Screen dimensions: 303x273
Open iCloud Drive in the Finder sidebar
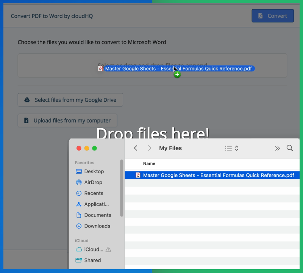pyautogui.click(x=89, y=249)
